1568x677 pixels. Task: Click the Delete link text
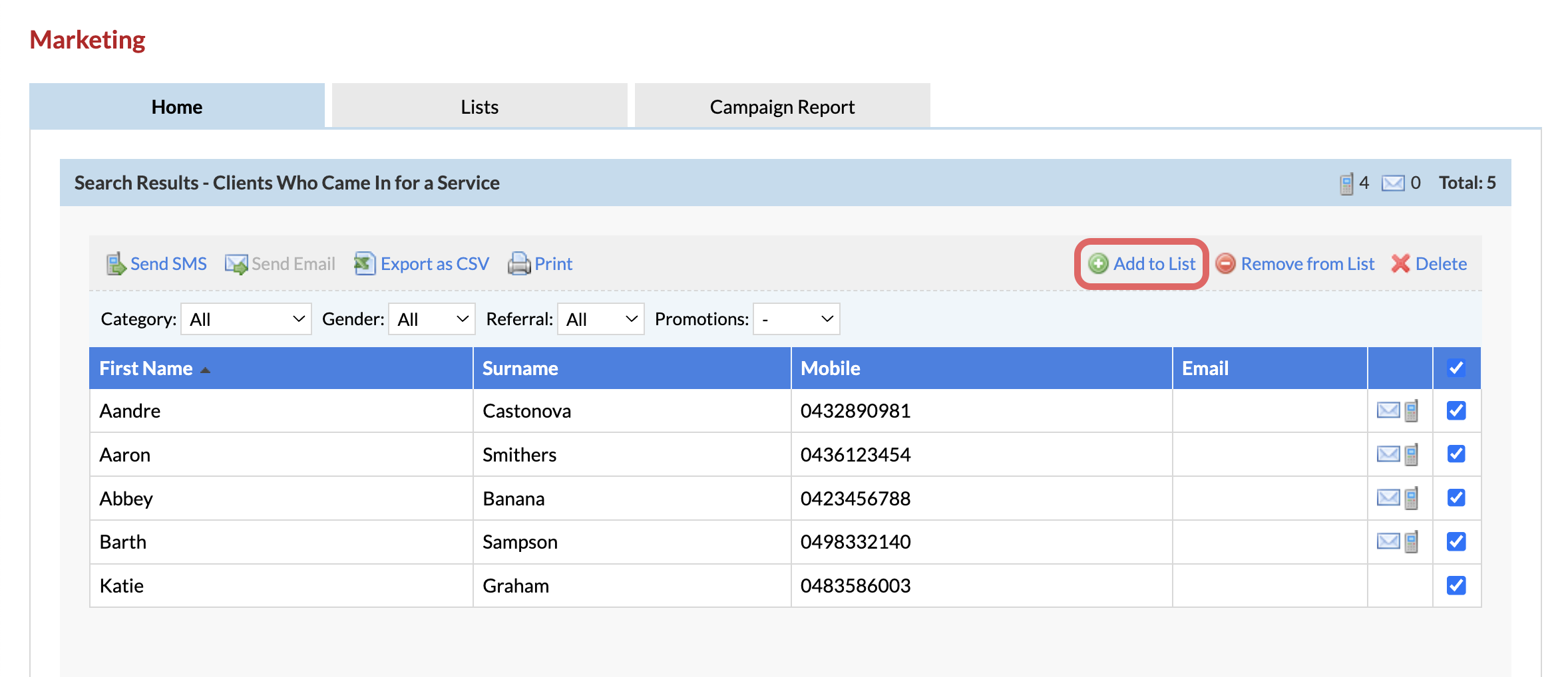[x=1441, y=264]
